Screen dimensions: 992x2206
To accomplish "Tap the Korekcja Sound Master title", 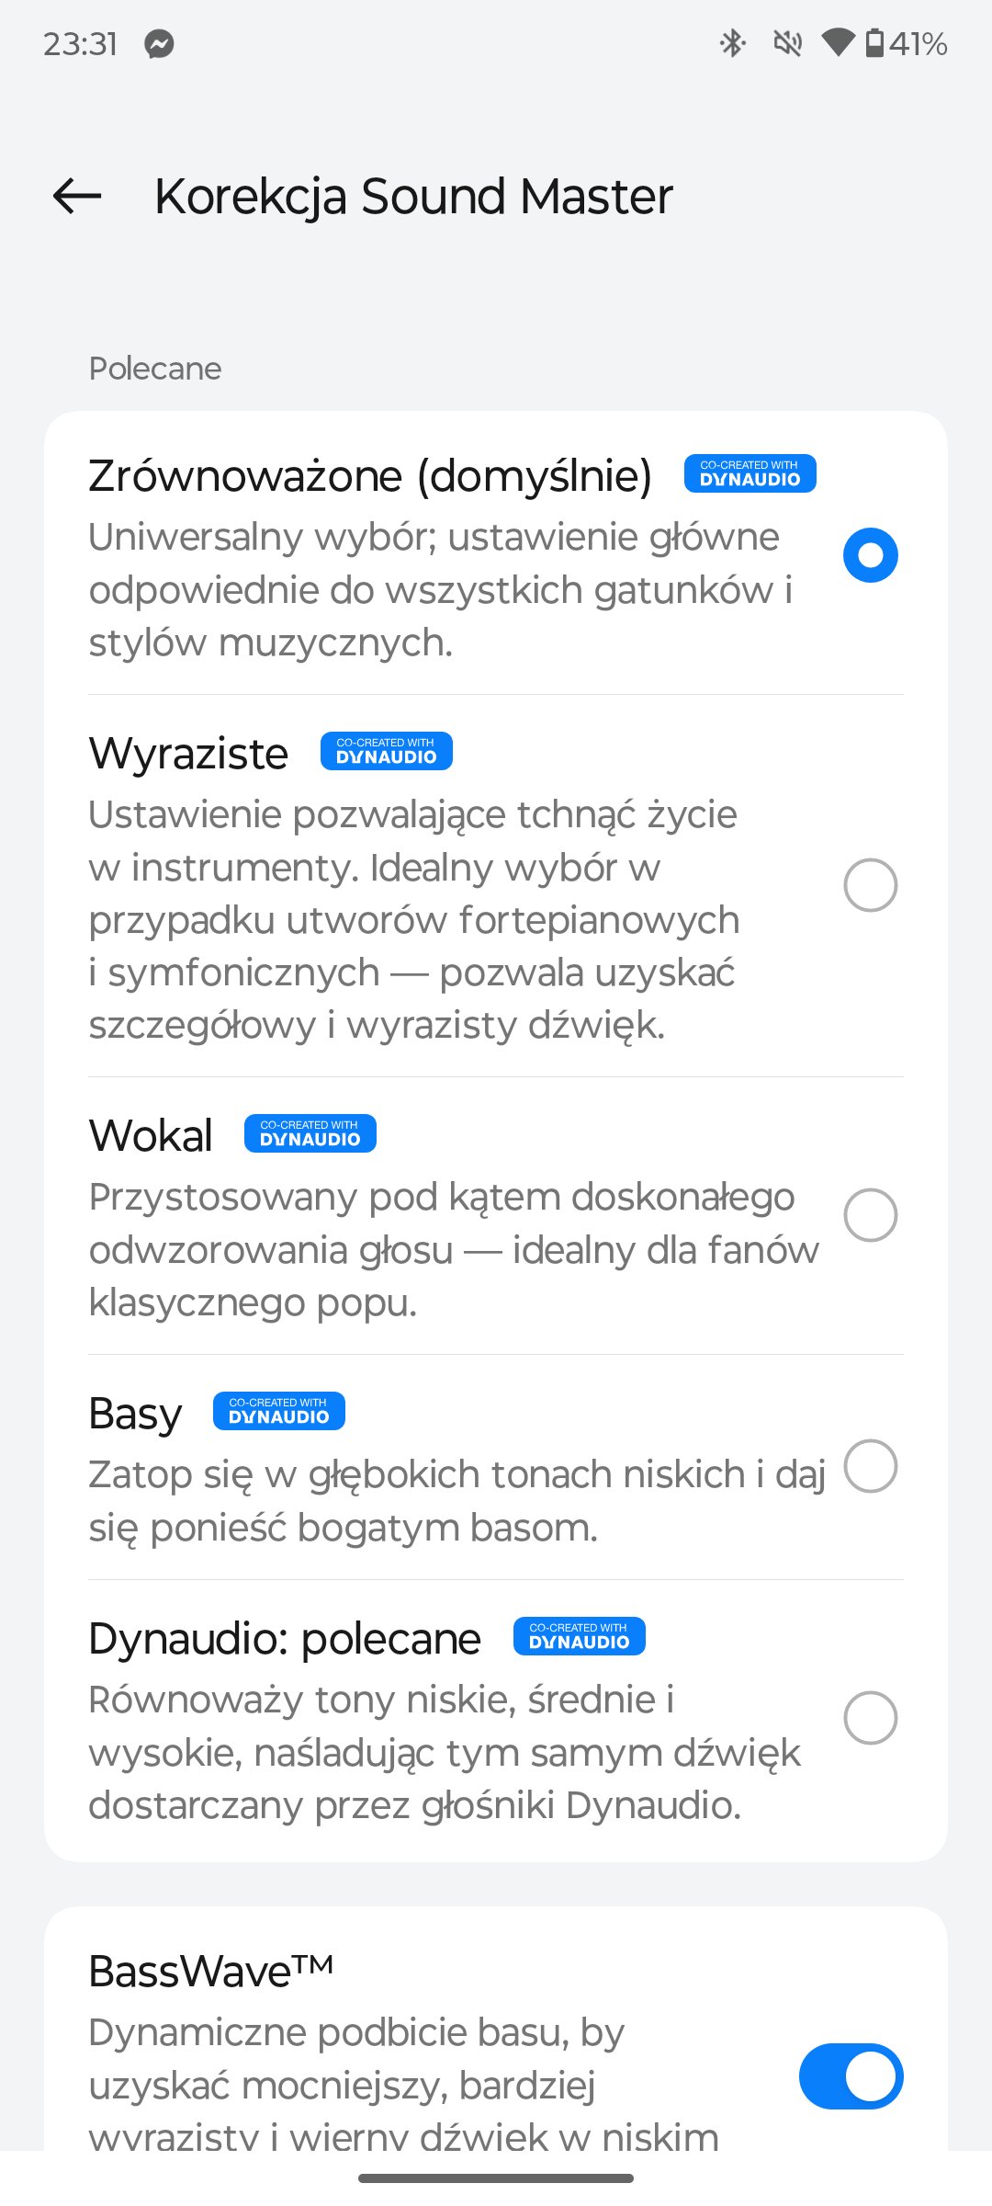I will 414,197.
